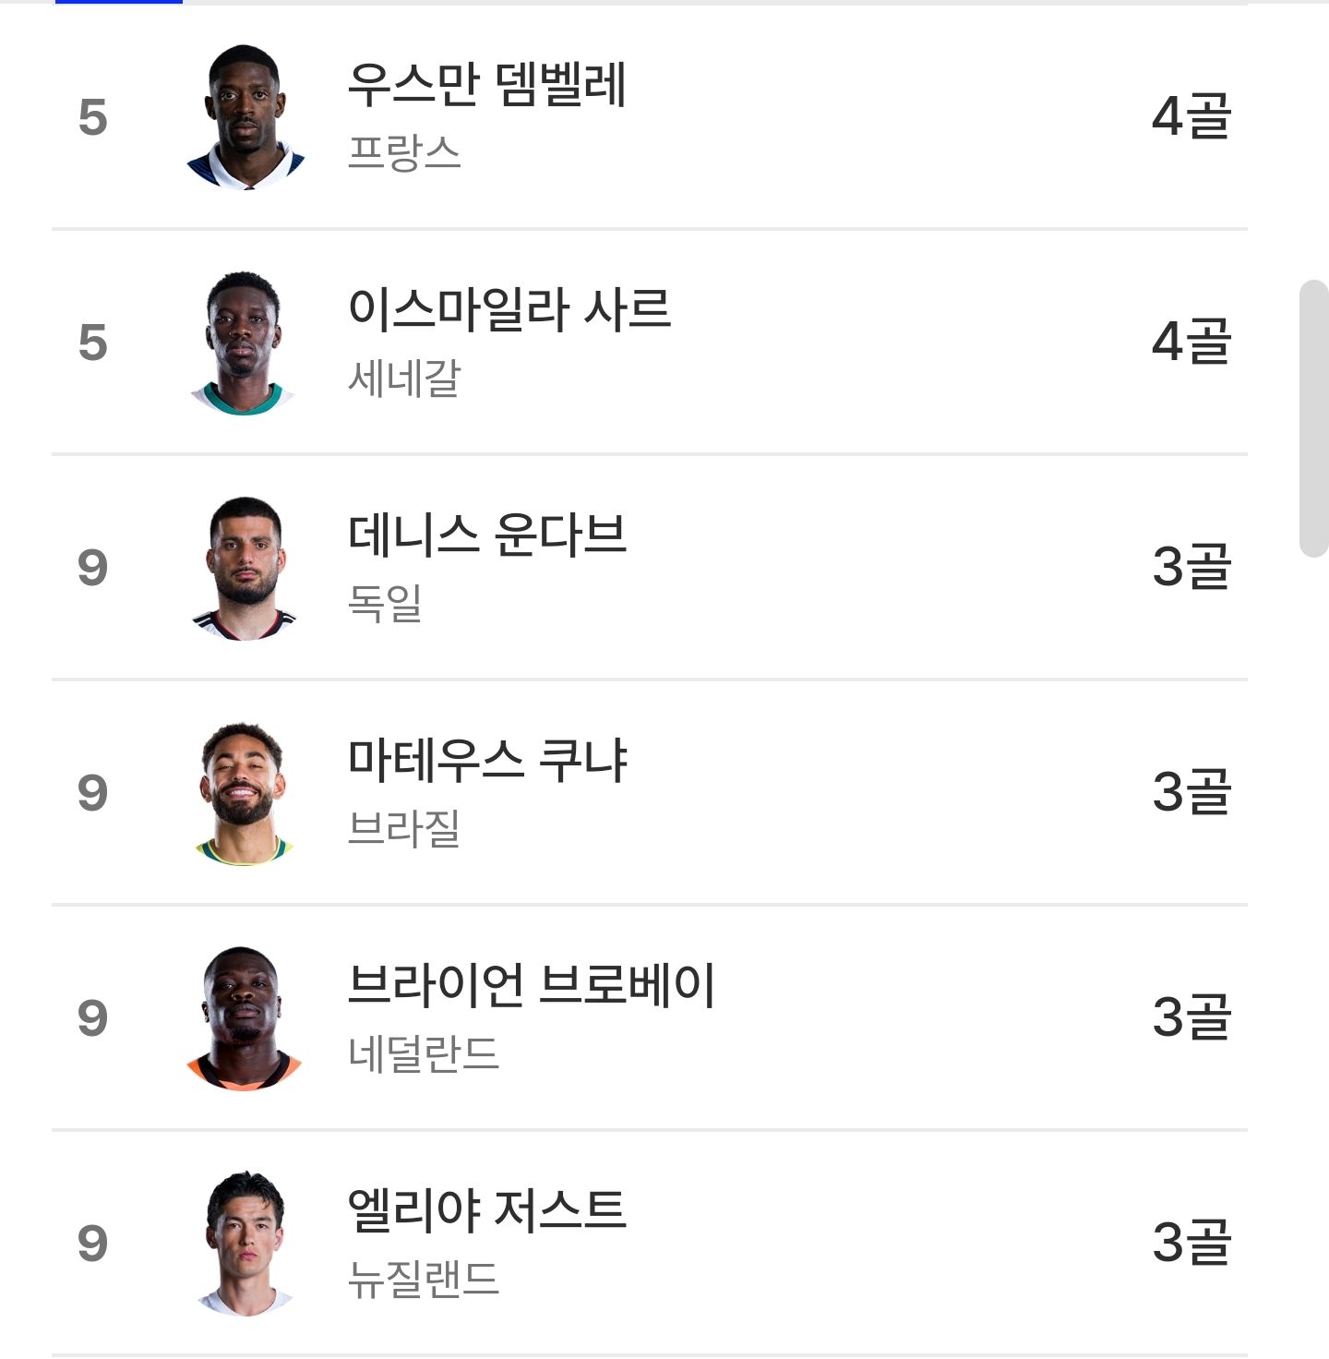
Task: Select the 이스마일라 사르 name
Action: pyautogui.click(x=509, y=309)
